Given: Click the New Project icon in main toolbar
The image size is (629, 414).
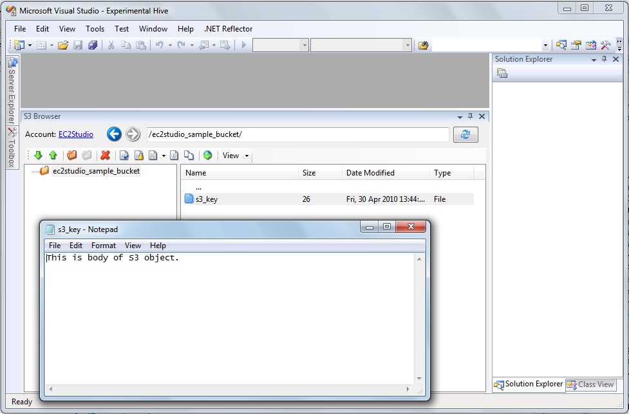Looking at the screenshot, I should [x=19, y=45].
